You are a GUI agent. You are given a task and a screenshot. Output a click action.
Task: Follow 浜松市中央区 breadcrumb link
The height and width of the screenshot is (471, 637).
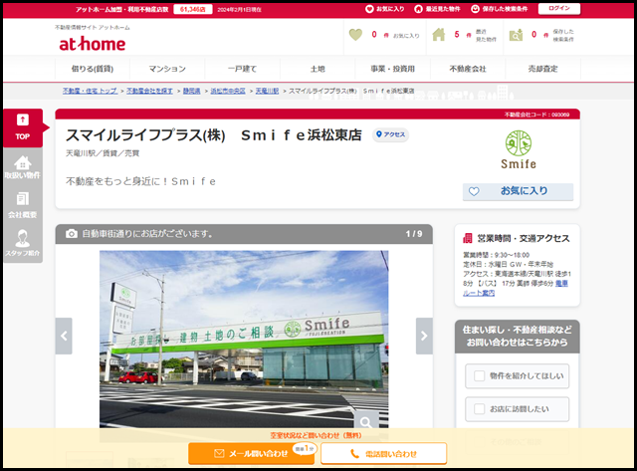click(228, 91)
